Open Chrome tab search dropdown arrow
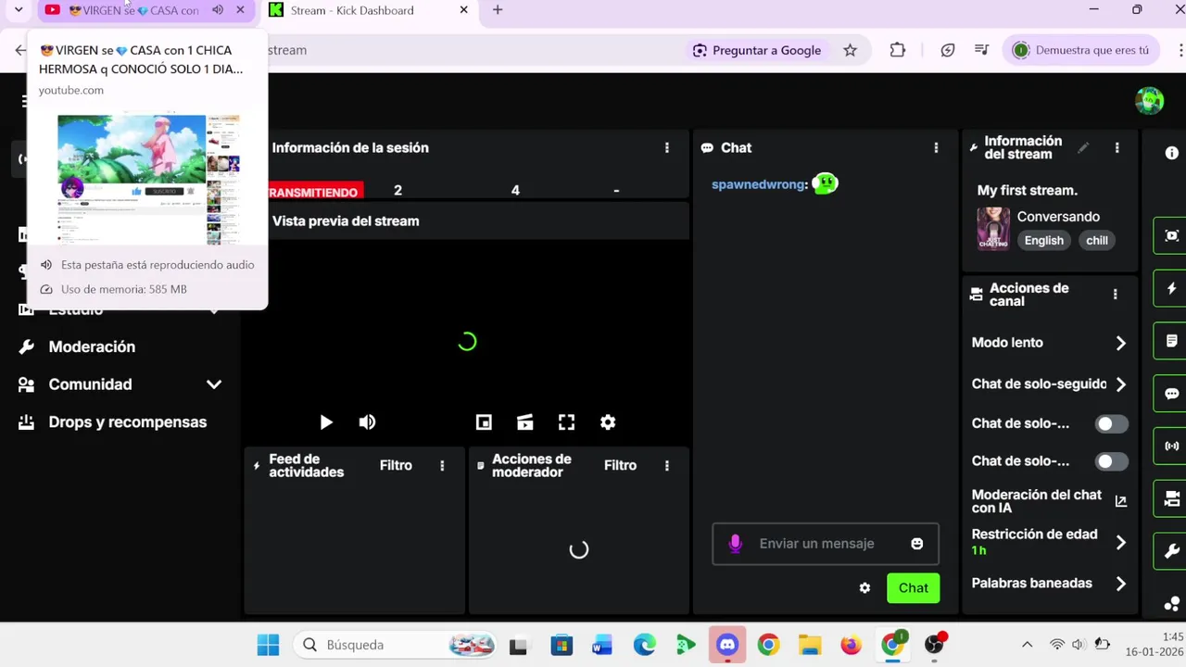 click(19, 10)
